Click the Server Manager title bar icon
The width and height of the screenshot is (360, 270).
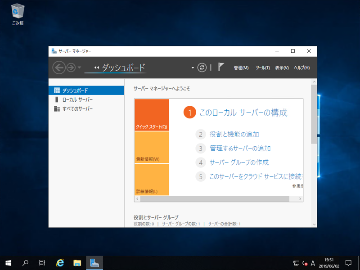pos(54,51)
